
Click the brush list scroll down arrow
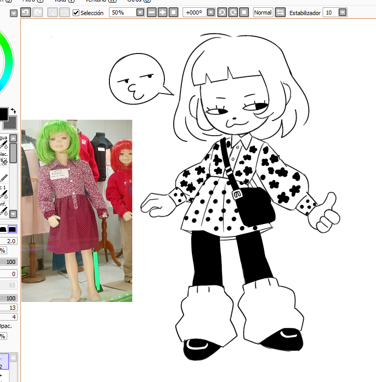click(13, 214)
